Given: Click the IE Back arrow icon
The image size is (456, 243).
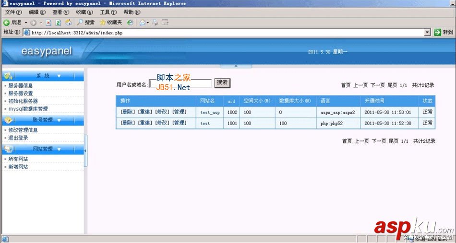Looking at the screenshot, I should 6,23.
